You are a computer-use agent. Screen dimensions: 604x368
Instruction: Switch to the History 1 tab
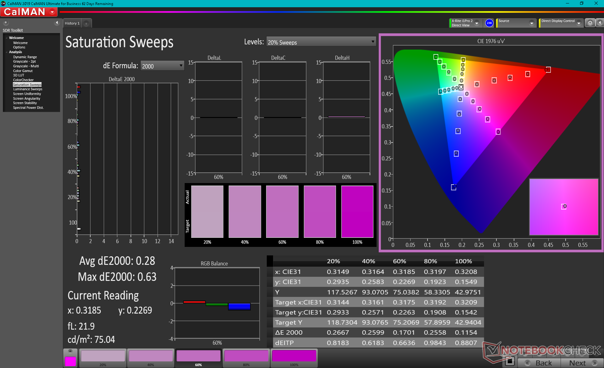click(72, 23)
